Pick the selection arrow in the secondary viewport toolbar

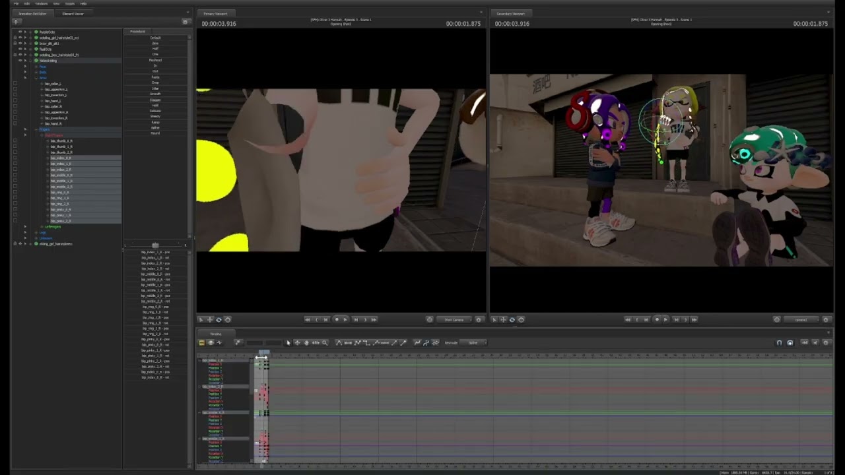494,320
